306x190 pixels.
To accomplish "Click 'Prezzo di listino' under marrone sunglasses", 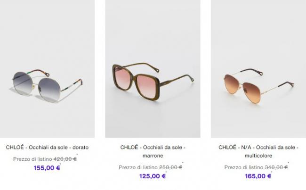I will [138, 167].
